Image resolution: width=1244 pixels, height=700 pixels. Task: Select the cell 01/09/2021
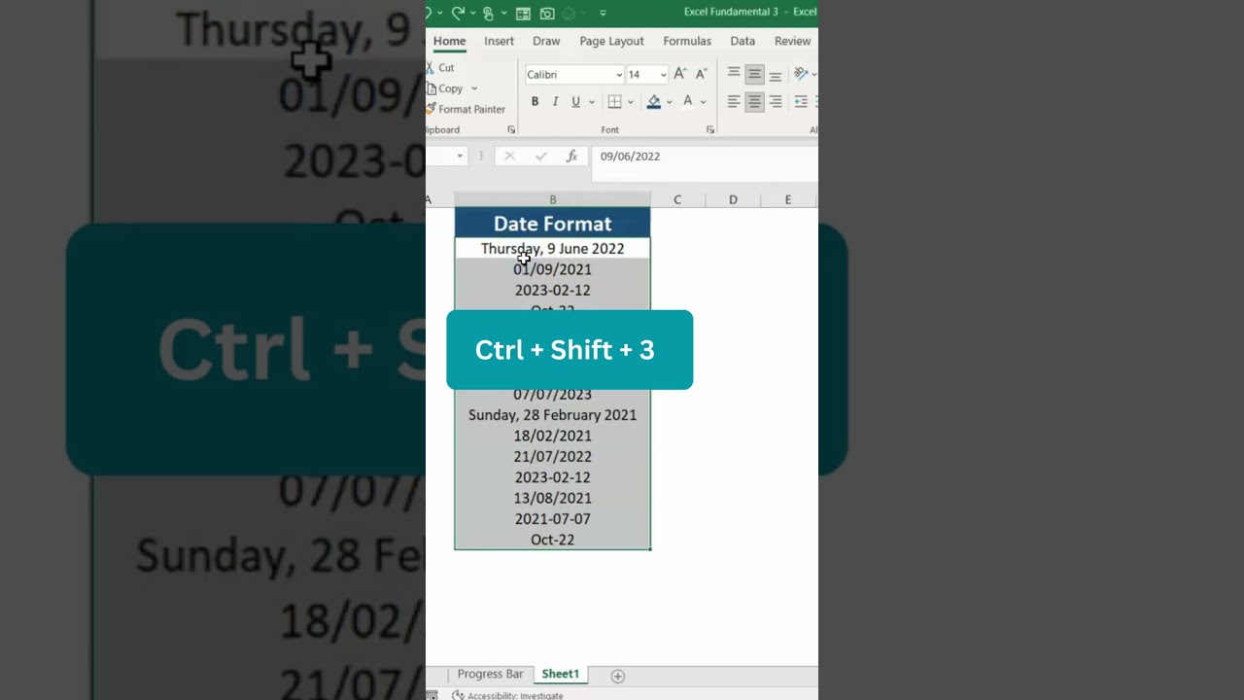click(x=552, y=269)
